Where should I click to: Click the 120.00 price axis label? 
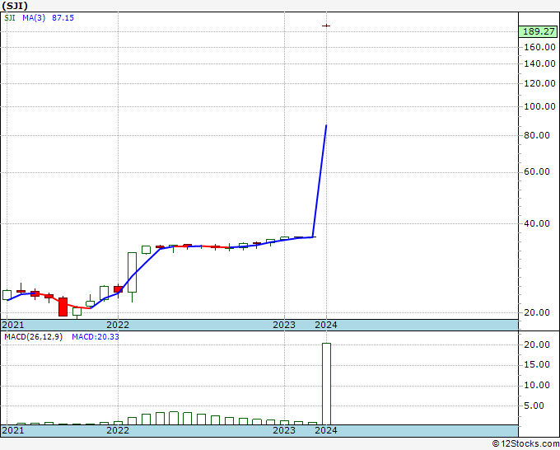(x=539, y=83)
